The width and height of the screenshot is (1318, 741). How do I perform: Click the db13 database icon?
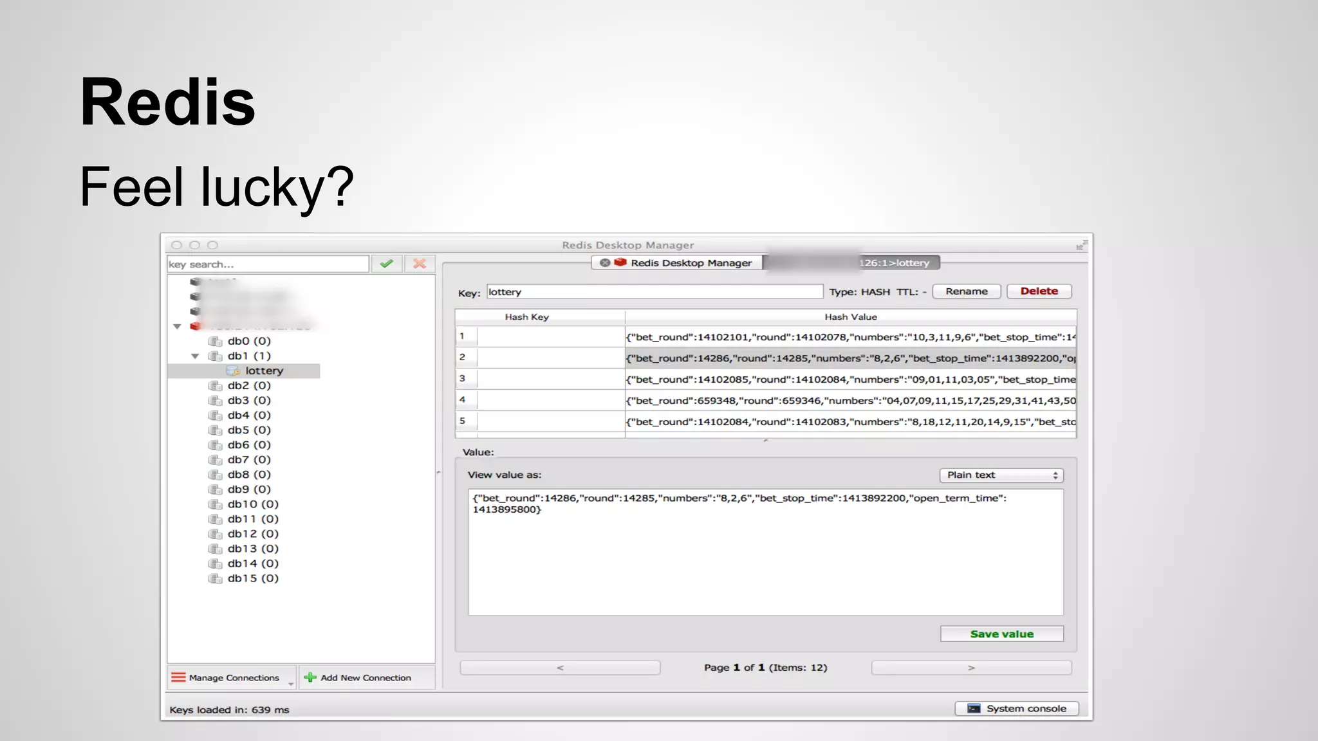tap(215, 549)
